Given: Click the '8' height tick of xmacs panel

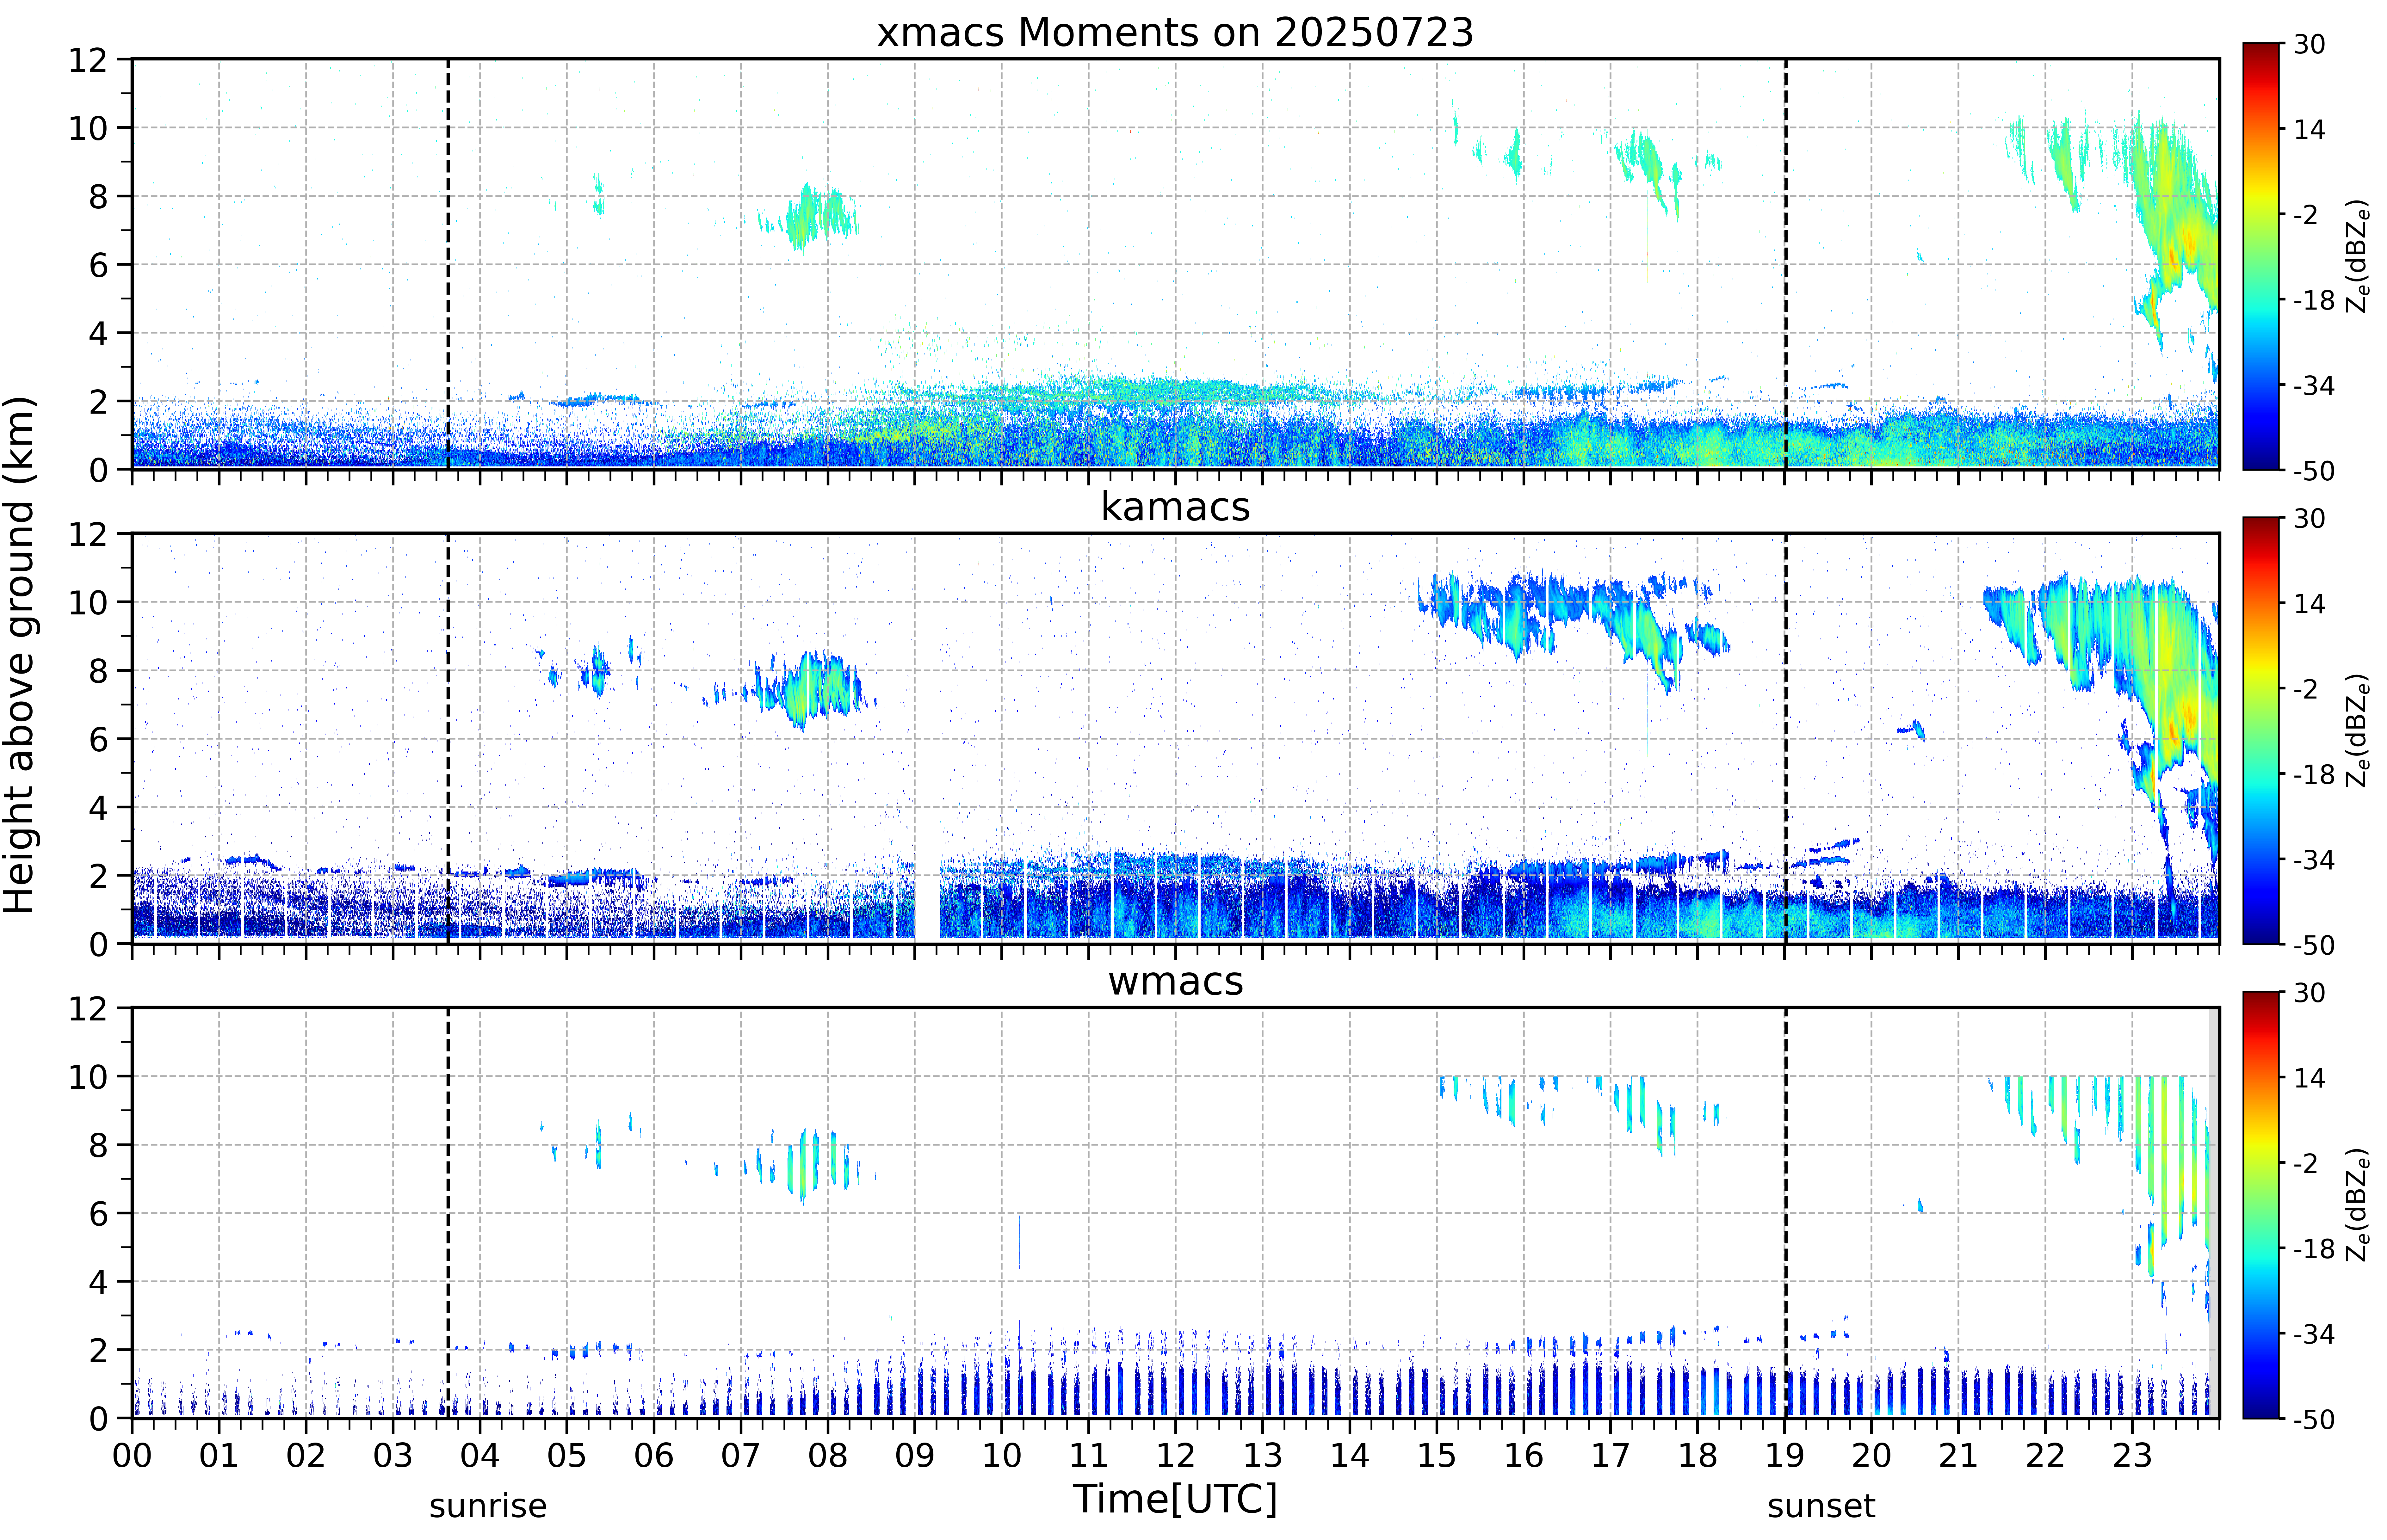Looking at the screenshot, I should tap(98, 197).
